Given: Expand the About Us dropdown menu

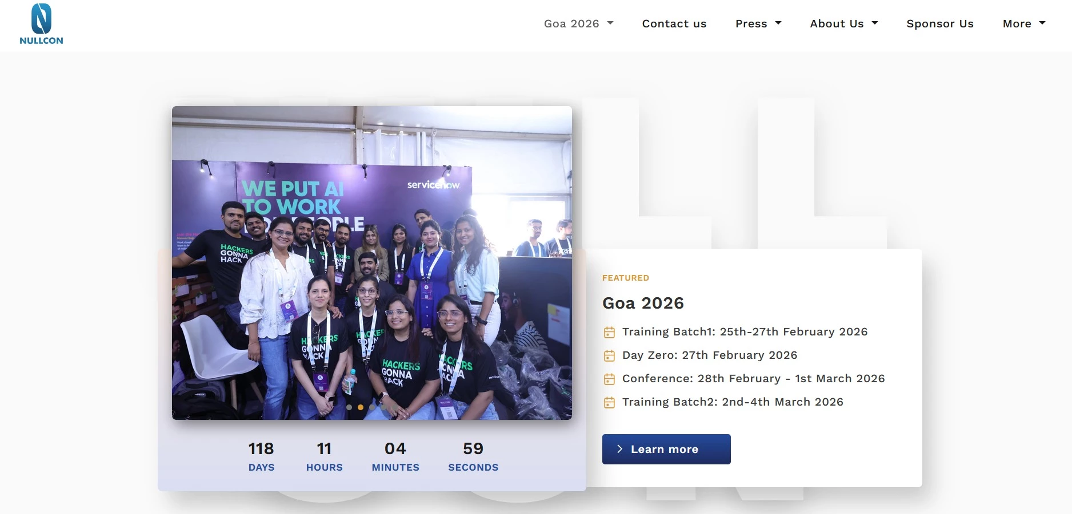Looking at the screenshot, I should (843, 23).
